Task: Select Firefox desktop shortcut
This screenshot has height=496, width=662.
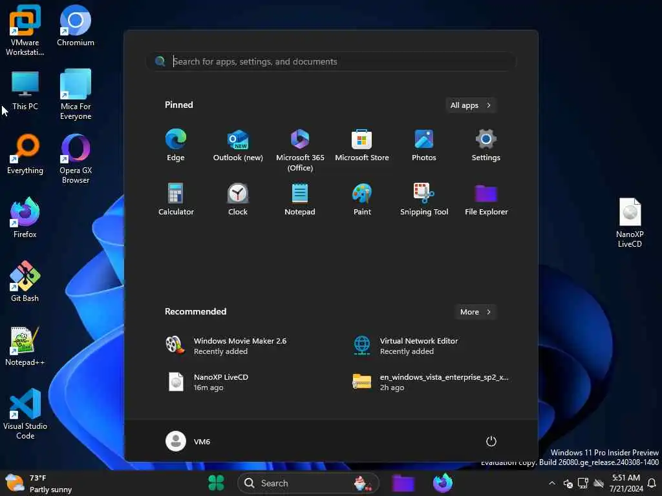Action: tap(25, 218)
